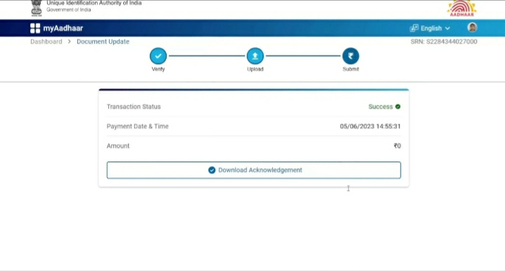Expand the English language dropdown arrow
The width and height of the screenshot is (505, 271).
coord(447,29)
